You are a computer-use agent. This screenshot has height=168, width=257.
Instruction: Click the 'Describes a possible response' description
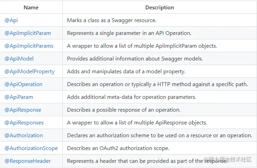click(124, 110)
